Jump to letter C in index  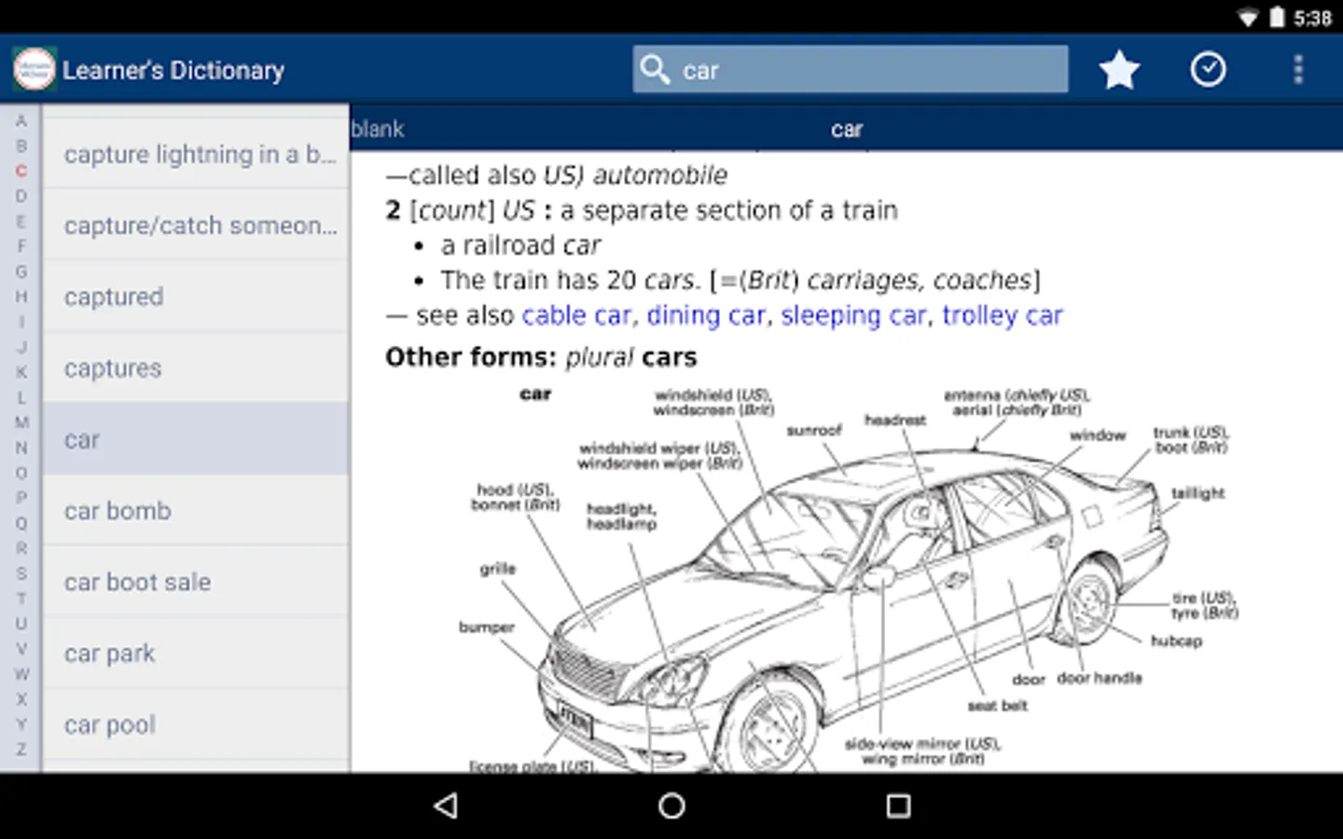(21, 171)
